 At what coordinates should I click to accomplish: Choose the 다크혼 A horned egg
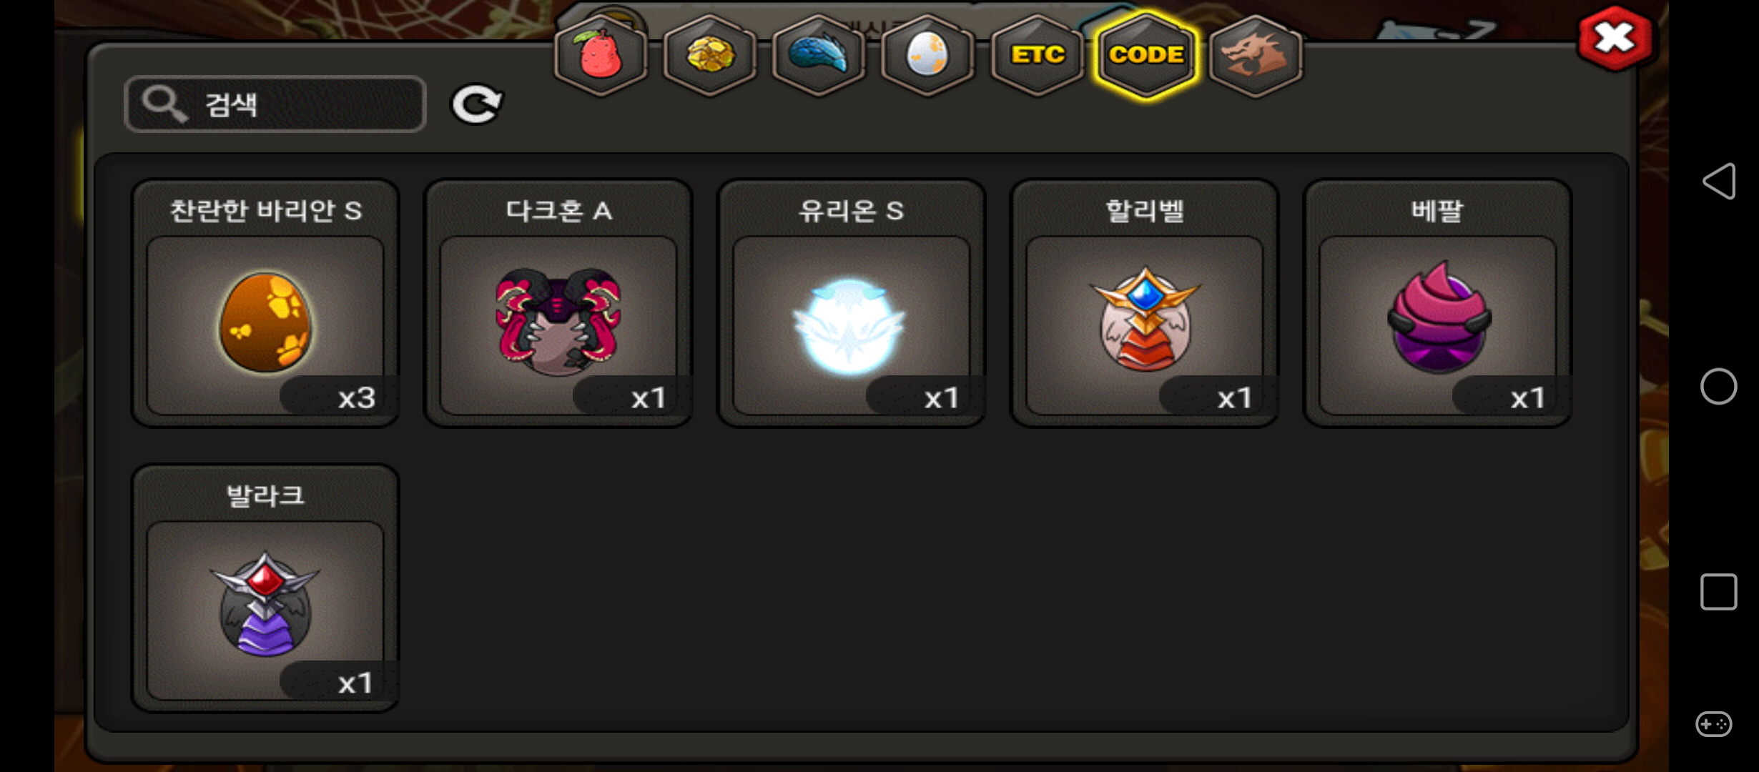click(558, 303)
